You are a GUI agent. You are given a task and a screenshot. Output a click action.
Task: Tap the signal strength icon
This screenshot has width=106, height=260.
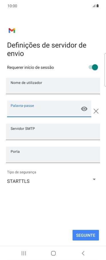(94, 6)
